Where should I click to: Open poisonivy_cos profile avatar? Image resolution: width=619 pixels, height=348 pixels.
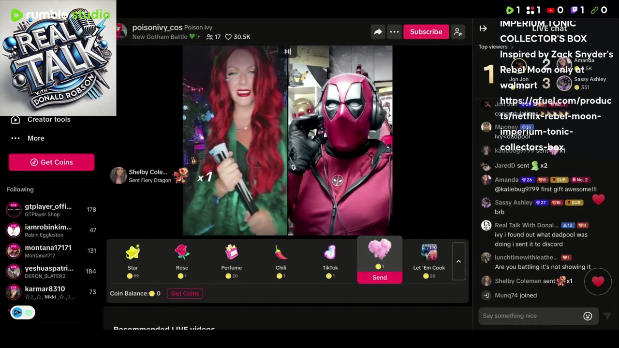point(122,31)
